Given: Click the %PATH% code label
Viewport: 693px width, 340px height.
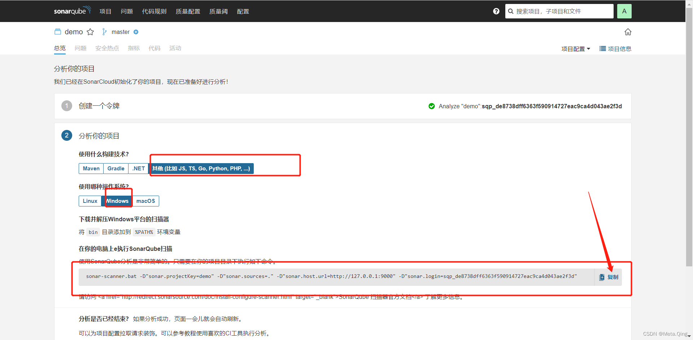Looking at the screenshot, I should [144, 232].
